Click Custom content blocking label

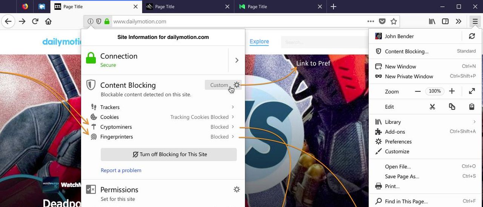(219, 85)
